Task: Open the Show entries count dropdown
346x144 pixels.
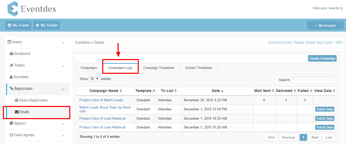Action: click(94, 79)
